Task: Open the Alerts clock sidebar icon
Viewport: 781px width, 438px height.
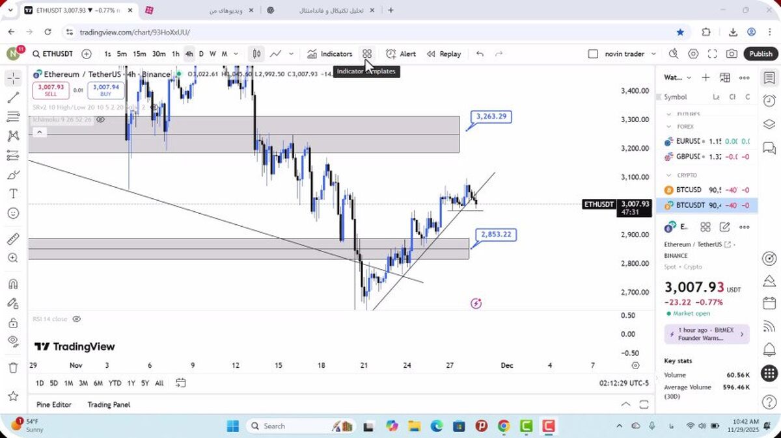Action: point(769,101)
